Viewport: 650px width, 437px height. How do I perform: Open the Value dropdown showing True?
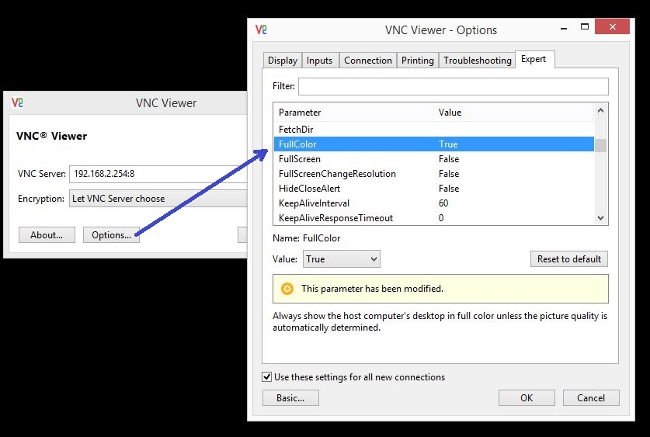(342, 259)
